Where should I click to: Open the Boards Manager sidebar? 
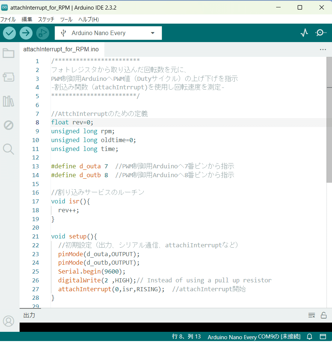(9, 77)
